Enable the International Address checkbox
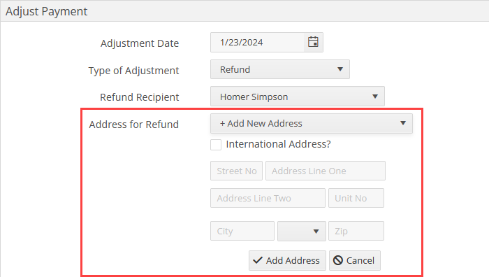 (x=216, y=145)
